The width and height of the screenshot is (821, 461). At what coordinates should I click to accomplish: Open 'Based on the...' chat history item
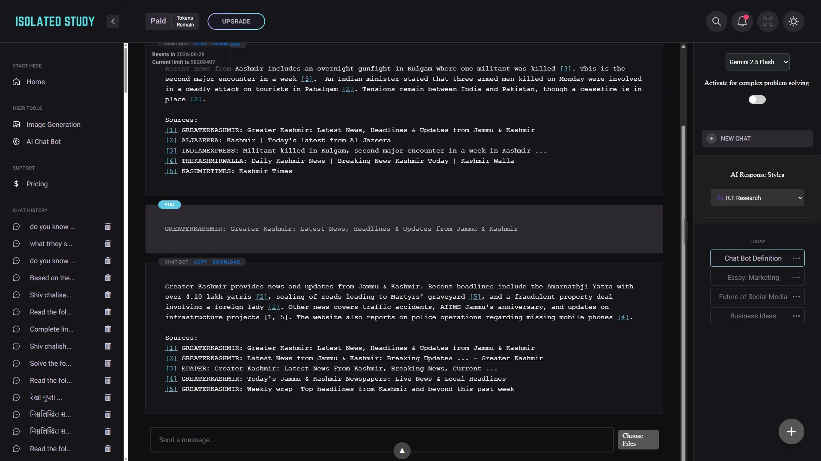pos(52,278)
